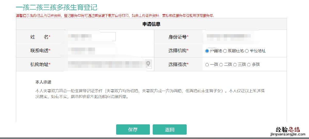The width and height of the screenshot is (309, 139).
Task: Select the 二孩 radio button
Action: click(221, 65)
